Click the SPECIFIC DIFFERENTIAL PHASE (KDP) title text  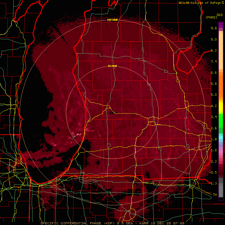[x=78, y=223]
